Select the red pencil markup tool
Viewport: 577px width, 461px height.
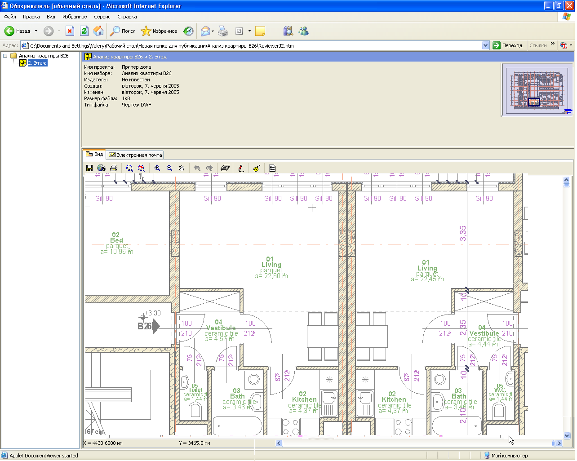[x=241, y=168]
